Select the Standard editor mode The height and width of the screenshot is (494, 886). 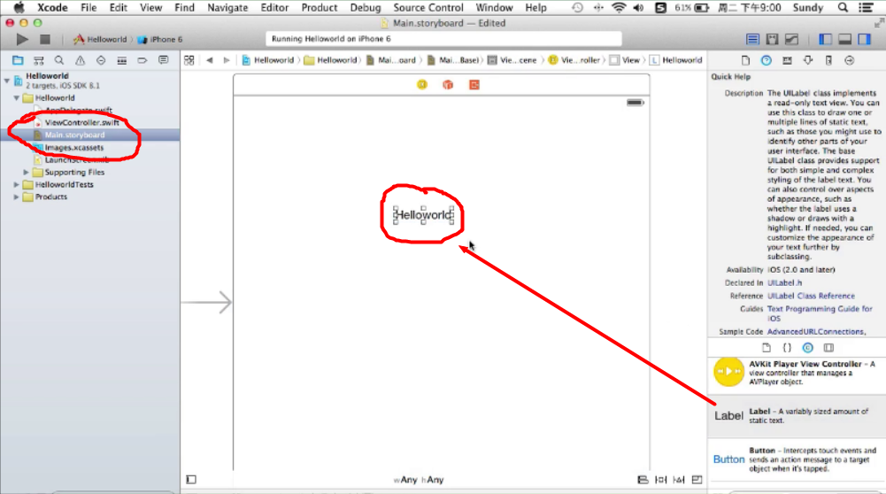[752, 39]
